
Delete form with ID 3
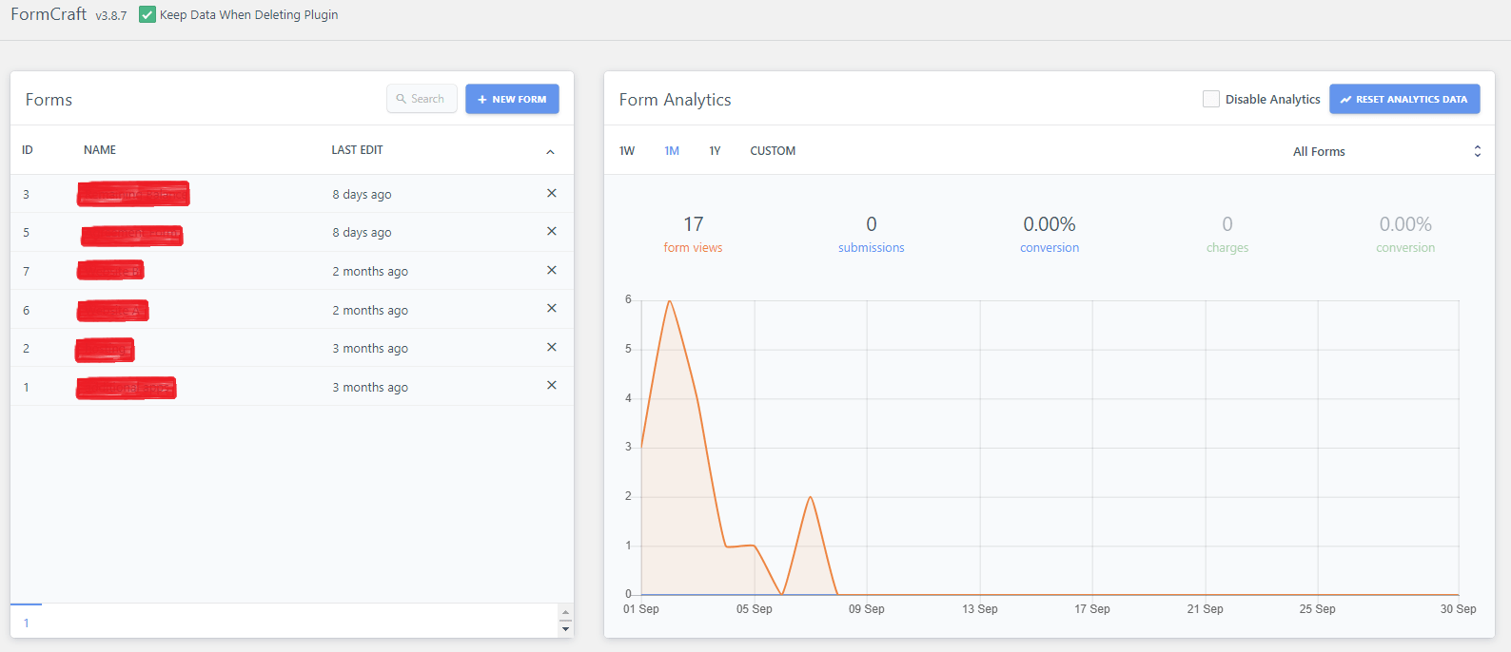[x=551, y=193]
